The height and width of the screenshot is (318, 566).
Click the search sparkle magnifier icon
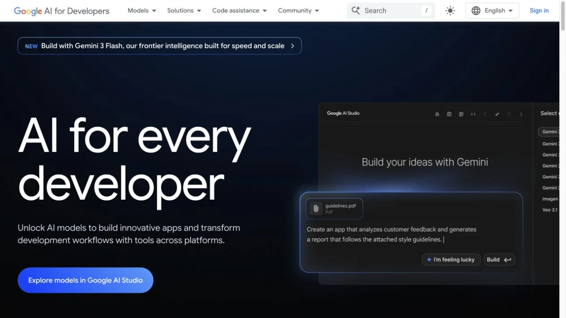tap(356, 10)
